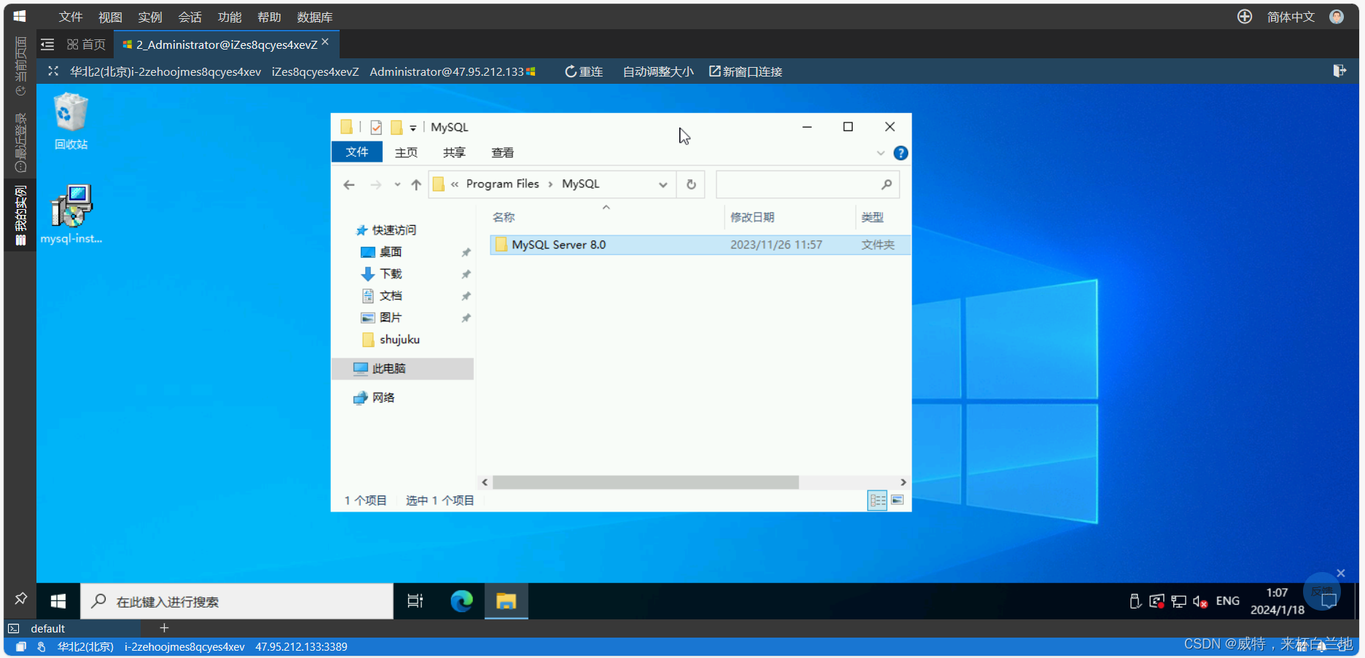Select the MySQL Server 8.0 folder
Viewport: 1365px width, 658px height.
pyautogui.click(x=700, y=245)
